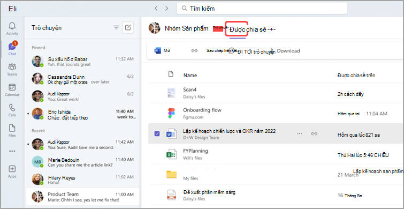404x209 pixels.
Task: Open chat with Sự xấu hổ ở Babar
Action: 83,62
